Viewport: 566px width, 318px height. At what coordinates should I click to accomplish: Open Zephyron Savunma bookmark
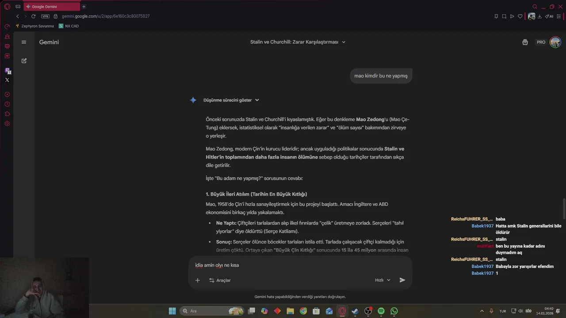[34, 26]
